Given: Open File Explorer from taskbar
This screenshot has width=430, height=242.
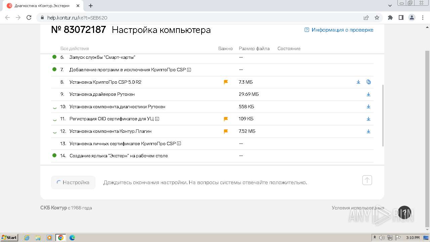Looking at the screenshot, I should pyautogui.click(x=38, y=238).
